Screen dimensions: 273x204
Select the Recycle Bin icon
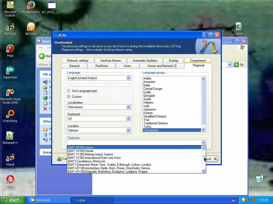[260, 181]
